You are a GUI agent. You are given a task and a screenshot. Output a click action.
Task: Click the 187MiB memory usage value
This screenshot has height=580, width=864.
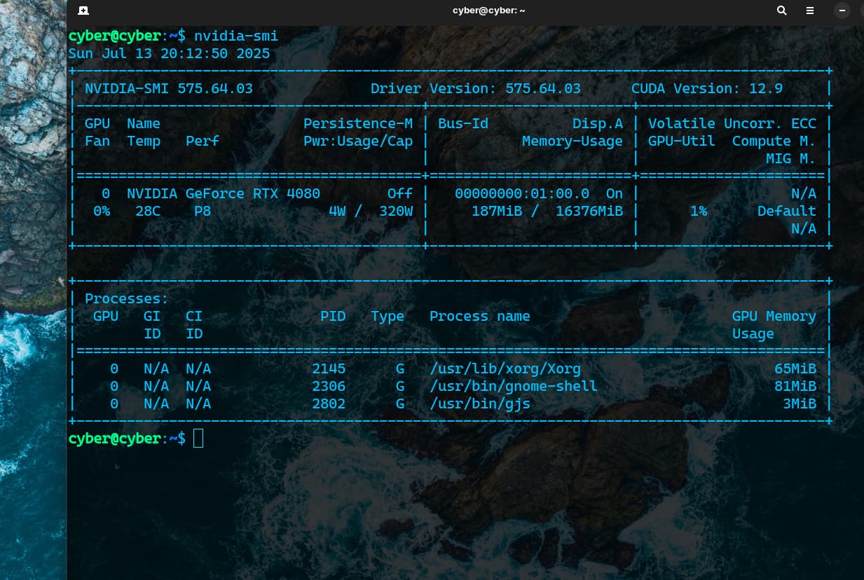497,212
